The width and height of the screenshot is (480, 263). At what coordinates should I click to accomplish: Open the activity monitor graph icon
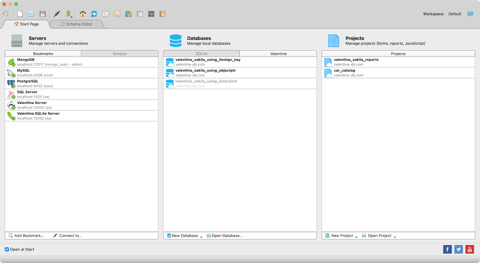(x=151, y=14)
